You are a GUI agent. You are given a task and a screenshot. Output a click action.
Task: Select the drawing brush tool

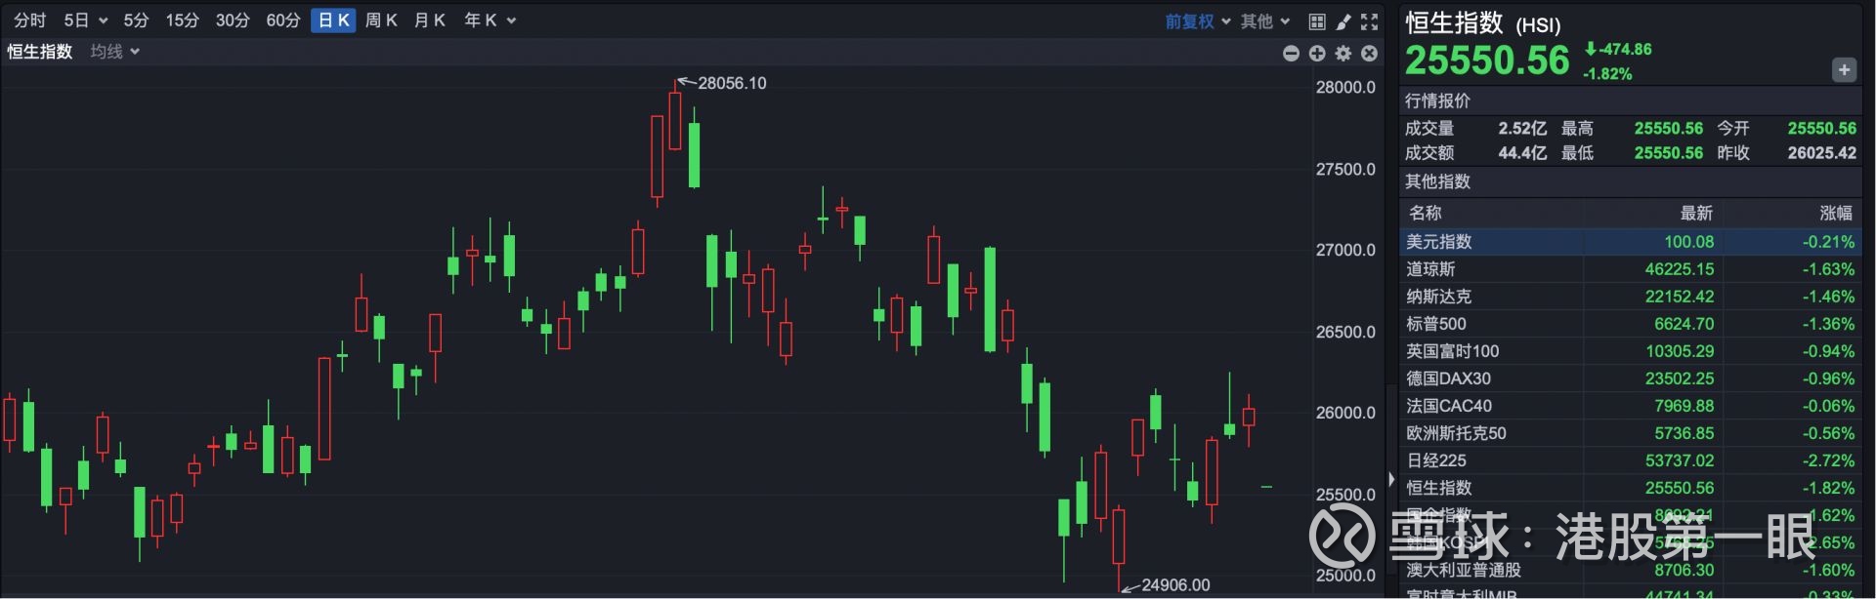point(1343,21)
